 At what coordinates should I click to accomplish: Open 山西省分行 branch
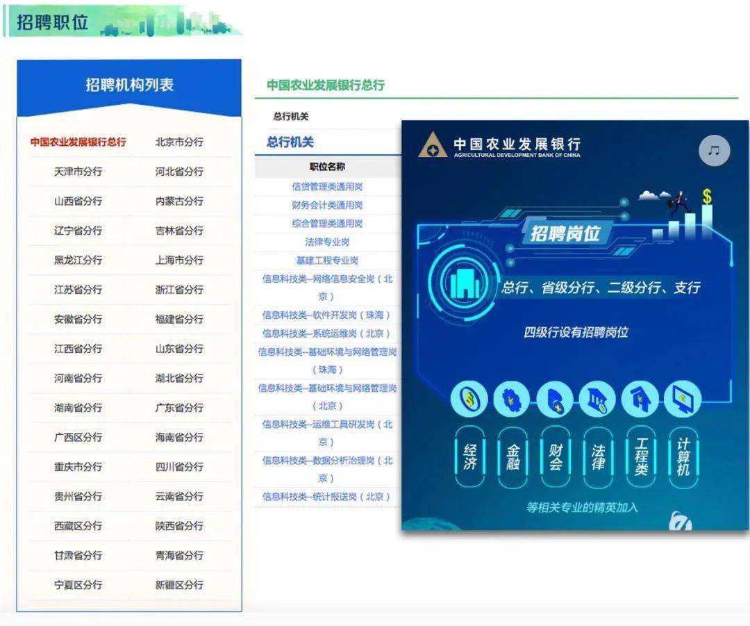click(x=78, y=201)
